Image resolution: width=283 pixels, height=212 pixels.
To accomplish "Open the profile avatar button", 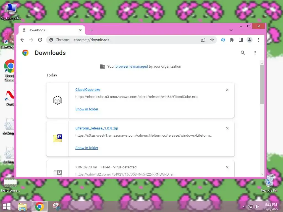I will pos(250,40).
